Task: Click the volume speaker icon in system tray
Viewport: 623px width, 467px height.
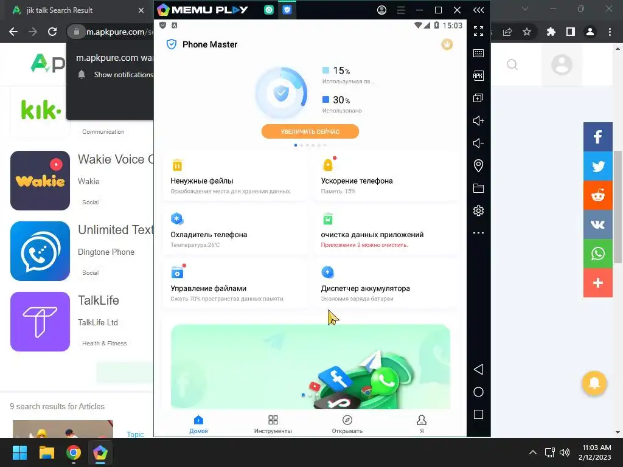Action: [564, 452]
